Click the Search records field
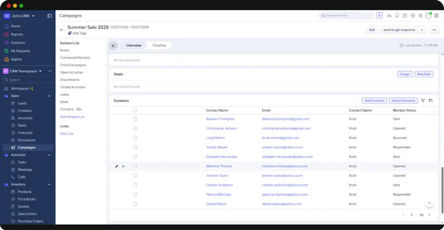The width and height of the screenshot is (444, 230). pyautogui.click(x=346, y=15)
